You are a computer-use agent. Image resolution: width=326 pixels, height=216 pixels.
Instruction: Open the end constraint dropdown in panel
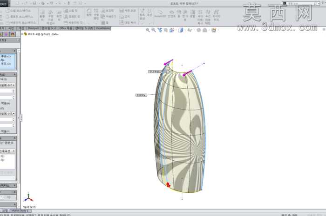coord(7,114)
